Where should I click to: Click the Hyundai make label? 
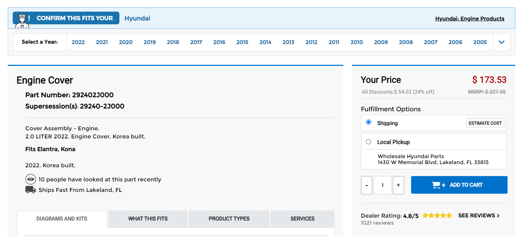[137, 18]
